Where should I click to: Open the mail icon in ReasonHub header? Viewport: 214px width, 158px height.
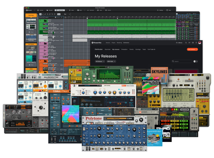[x=193, y=43]
